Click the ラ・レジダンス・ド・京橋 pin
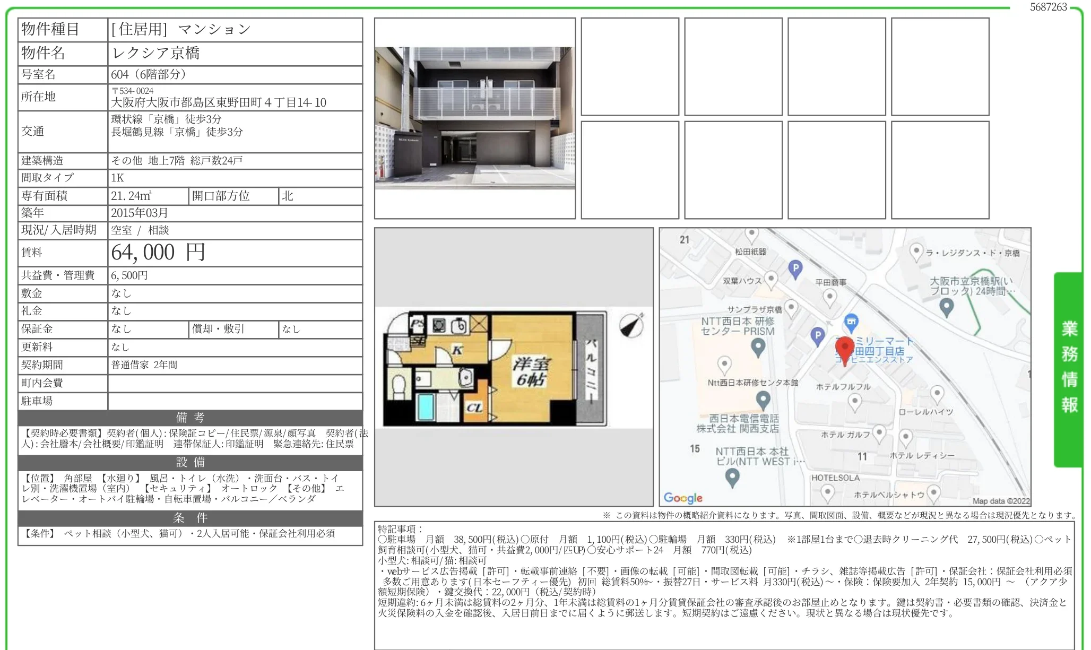 tap(916, 252)
